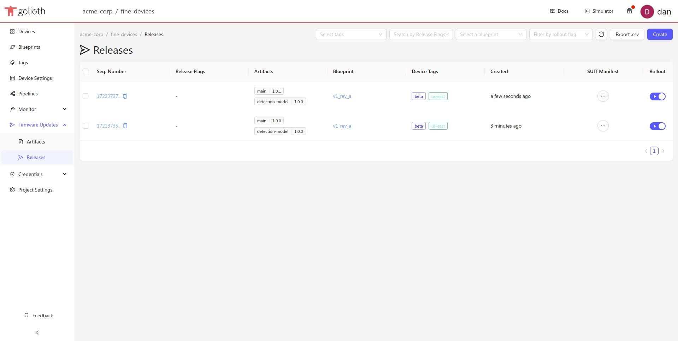
Task: Select the checkbox for the 3-minutes-ago release
Action: [x=86, y=126]
